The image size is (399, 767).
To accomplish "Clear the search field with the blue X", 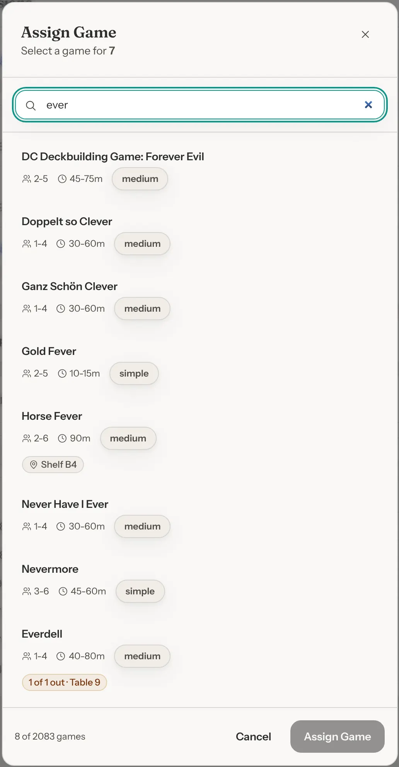I will (368, 105).
